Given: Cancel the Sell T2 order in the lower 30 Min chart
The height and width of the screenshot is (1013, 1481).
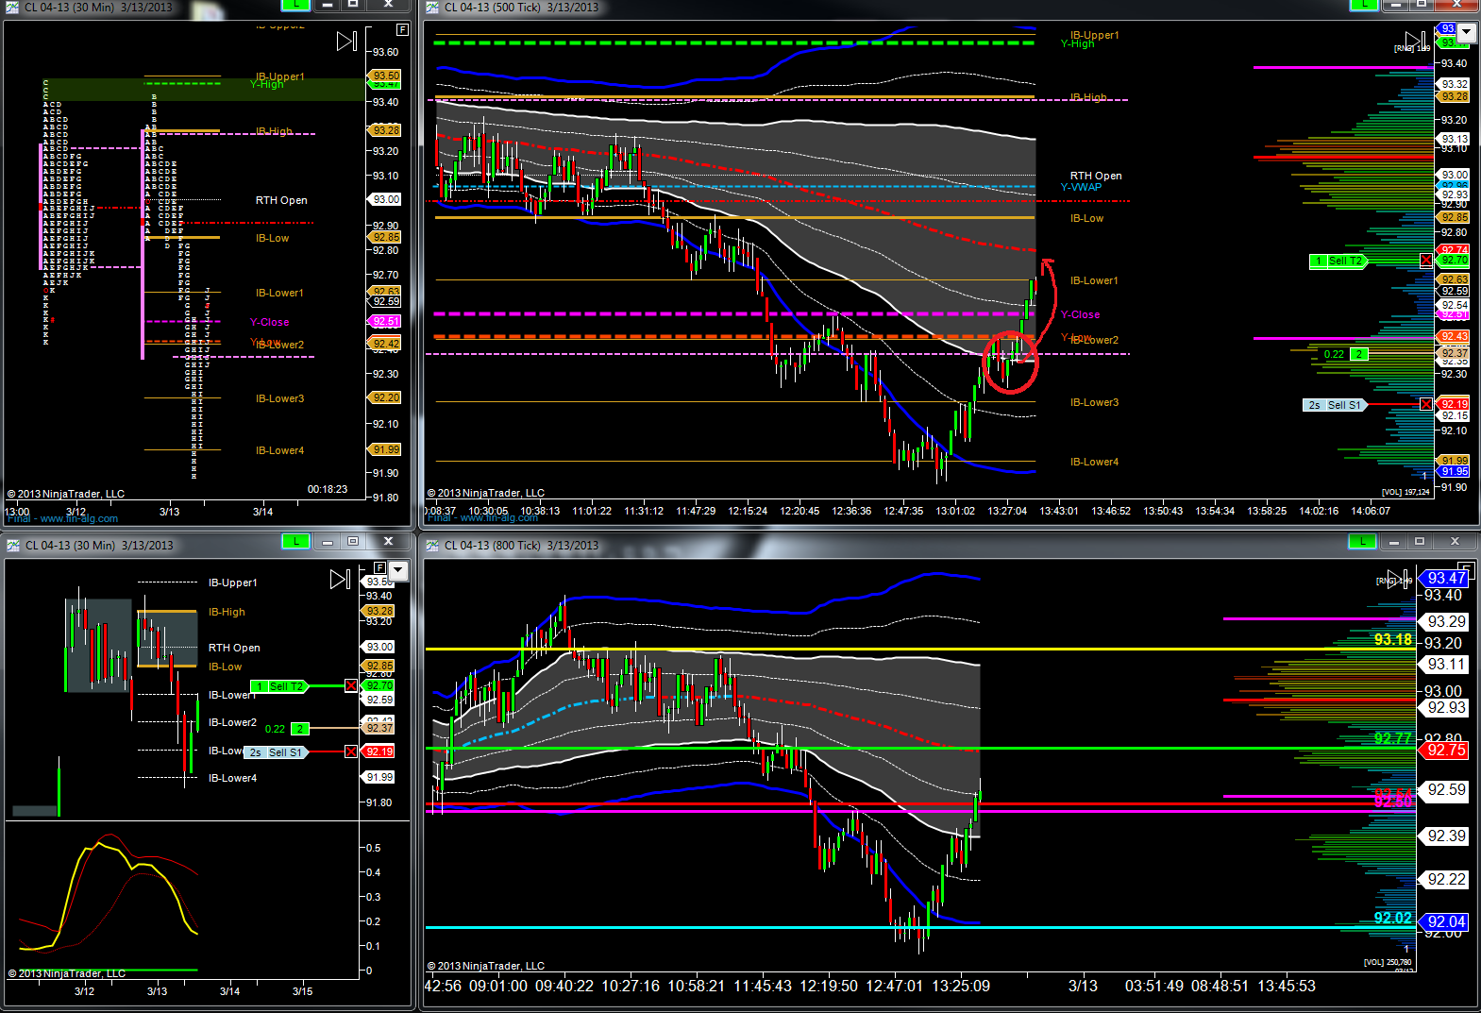Looking at the screenshot, I should [x=351, y=685].
